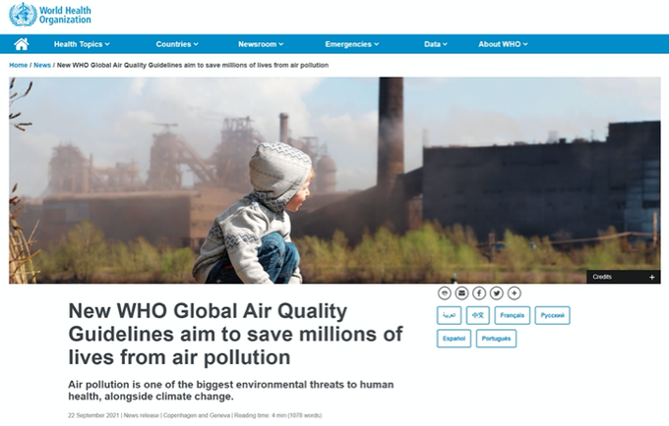Share the article by email icon

pyautogui.click(x=461, y=293)
